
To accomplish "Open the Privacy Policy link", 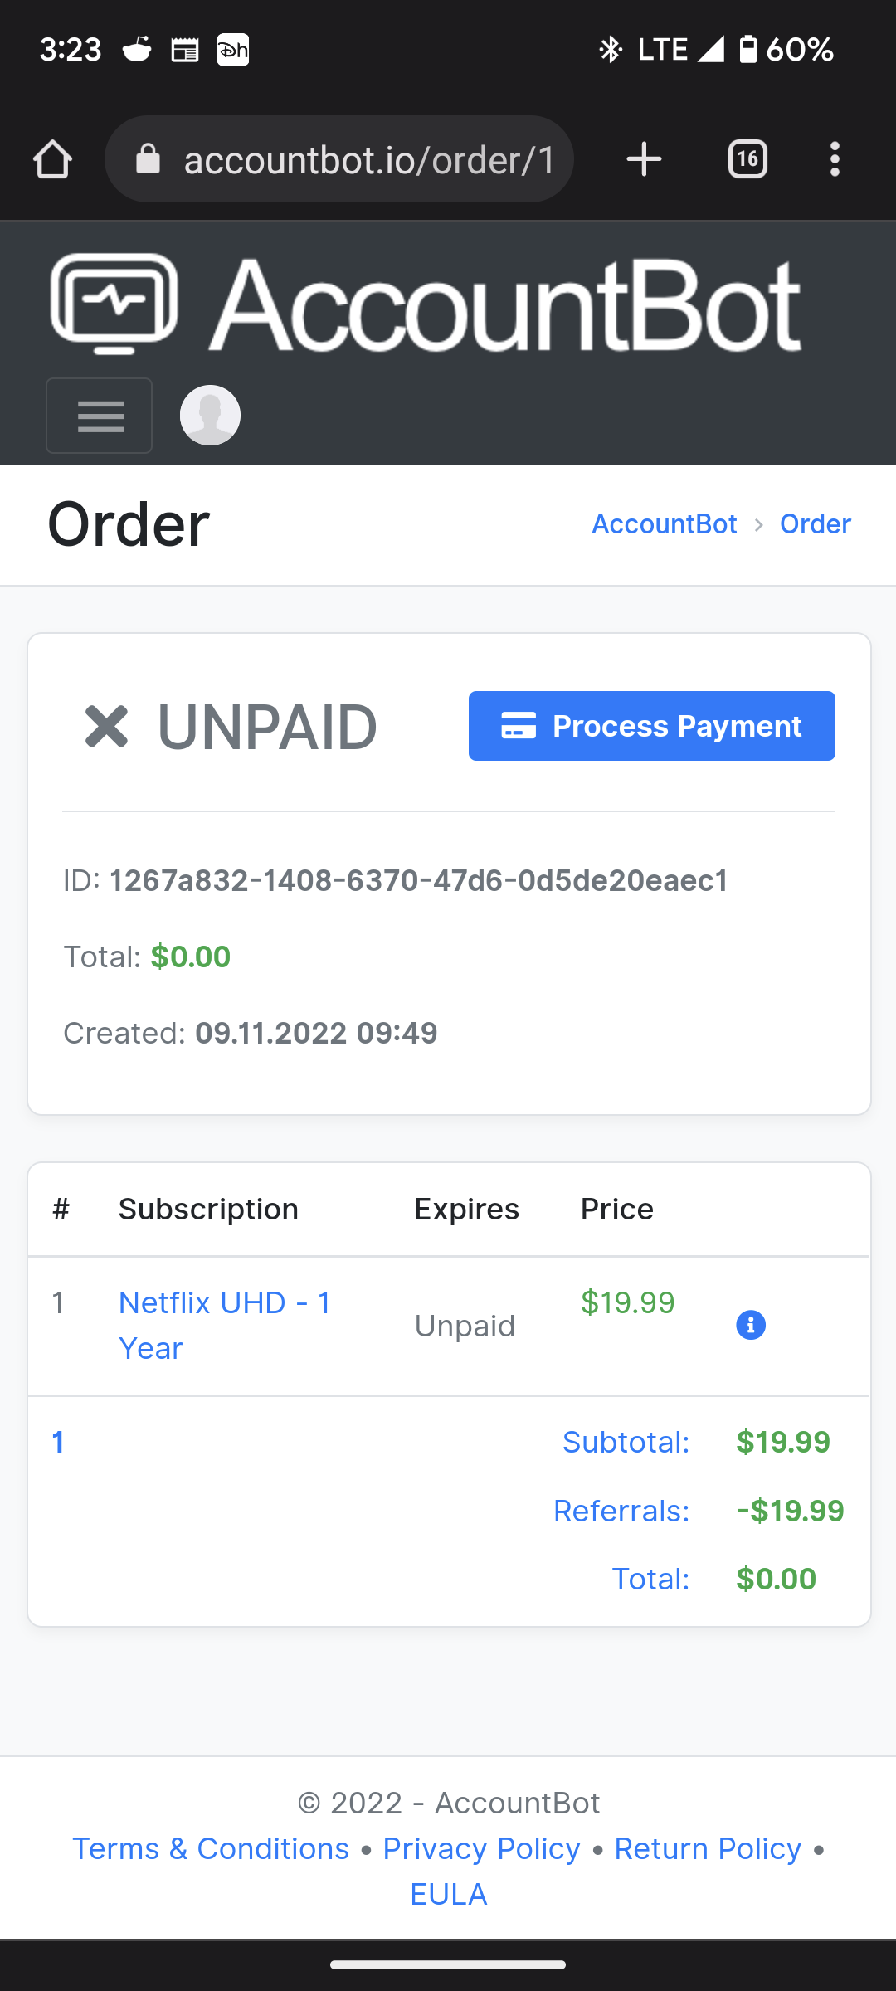I will pos(482,1848).
